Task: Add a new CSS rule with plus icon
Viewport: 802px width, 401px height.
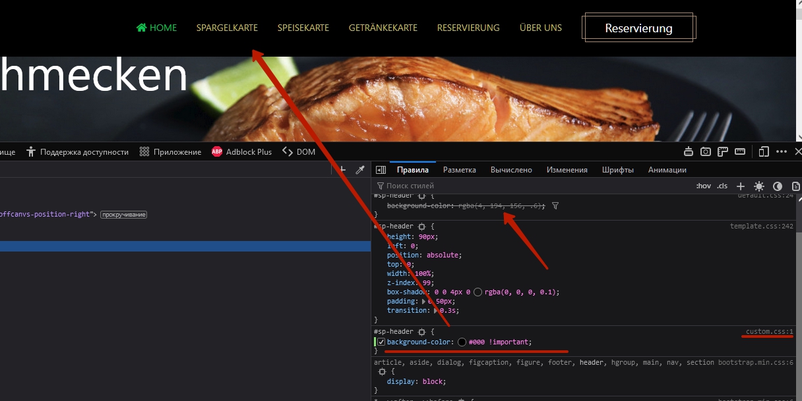Action: coord(741,186)
